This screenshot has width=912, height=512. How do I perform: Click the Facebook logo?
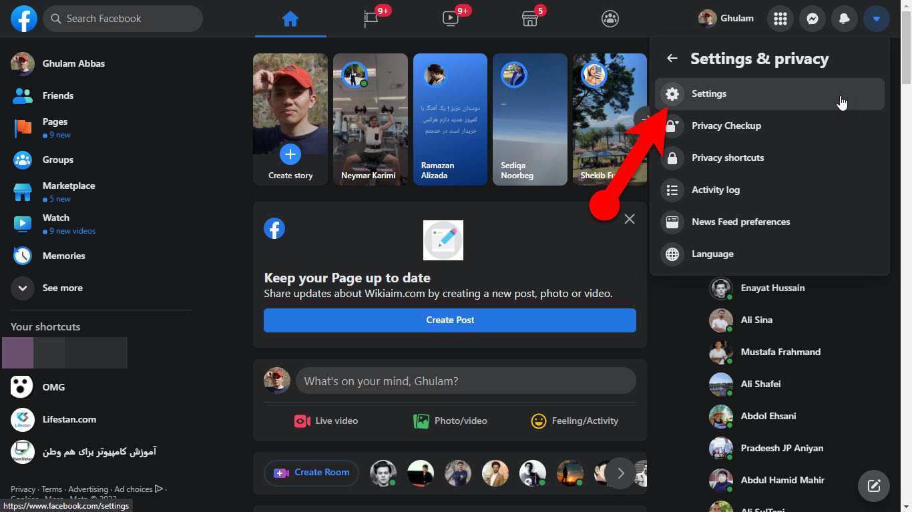point(24,19)
